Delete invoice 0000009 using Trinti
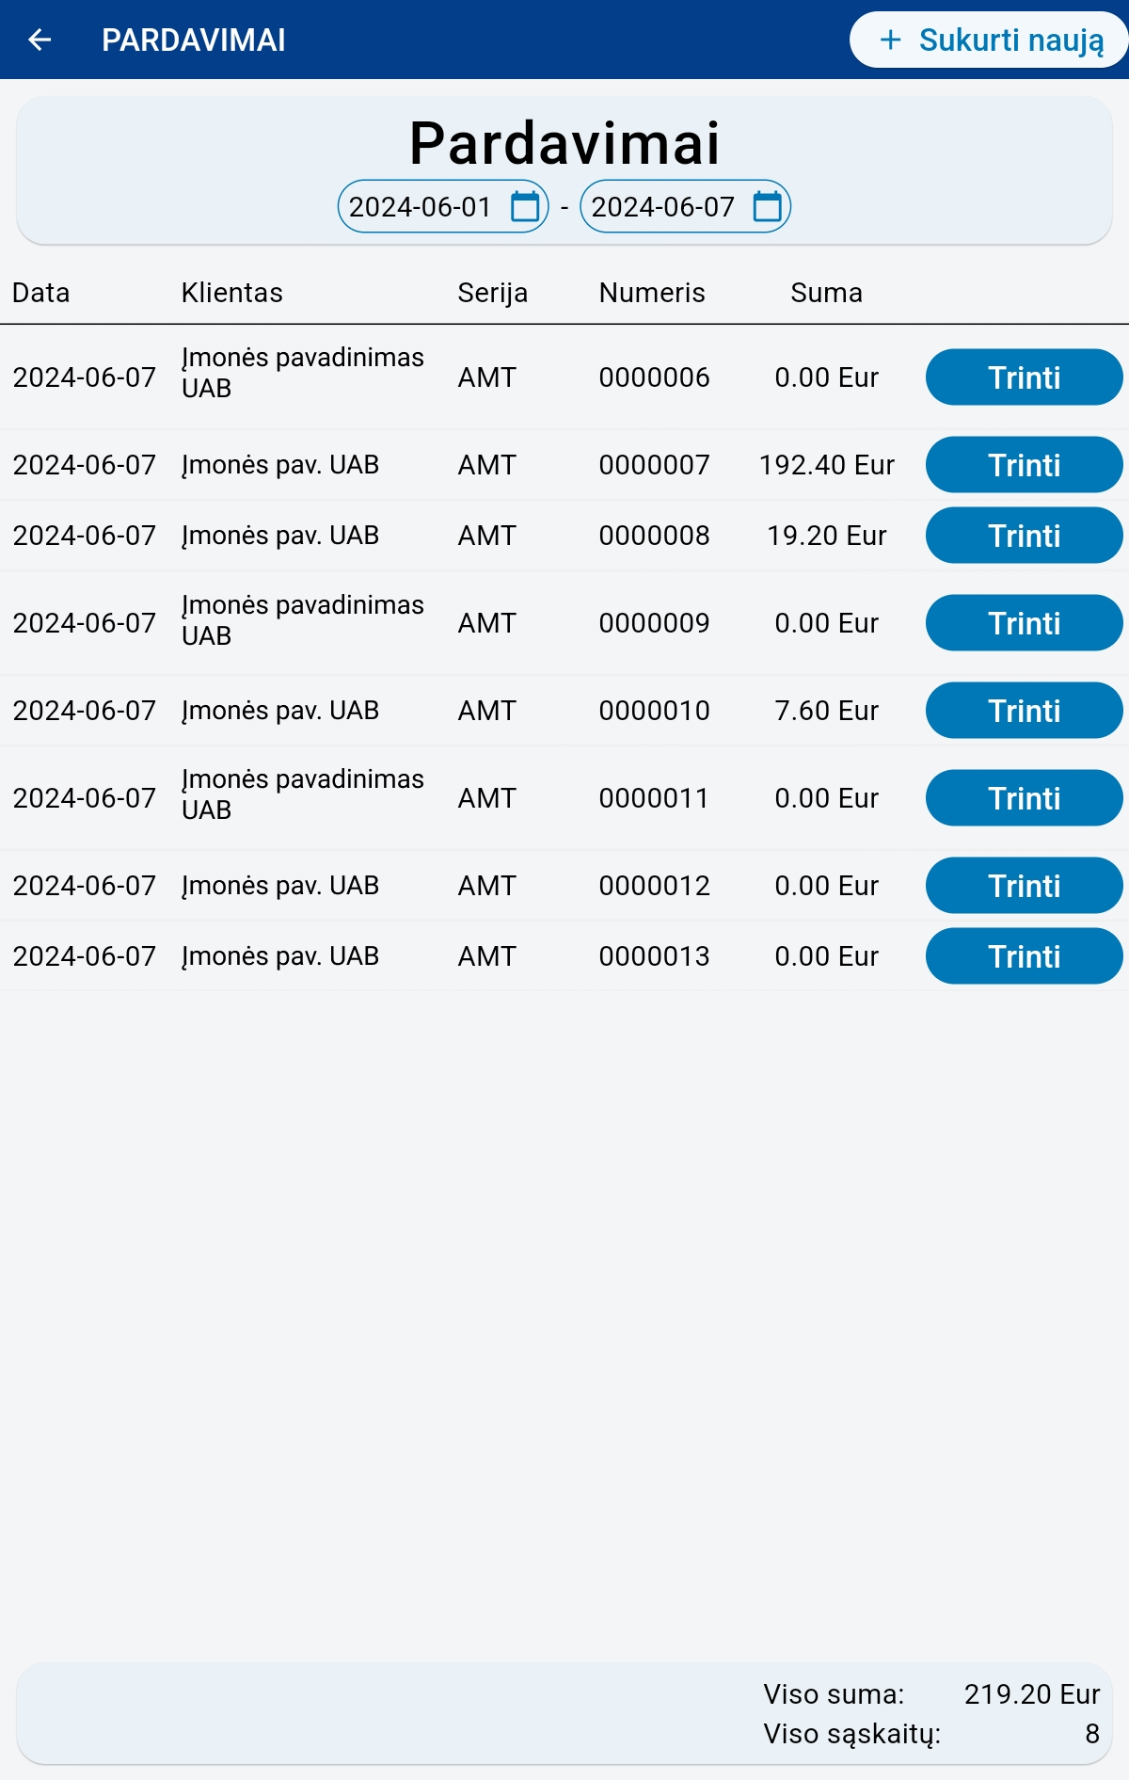 1025,623
